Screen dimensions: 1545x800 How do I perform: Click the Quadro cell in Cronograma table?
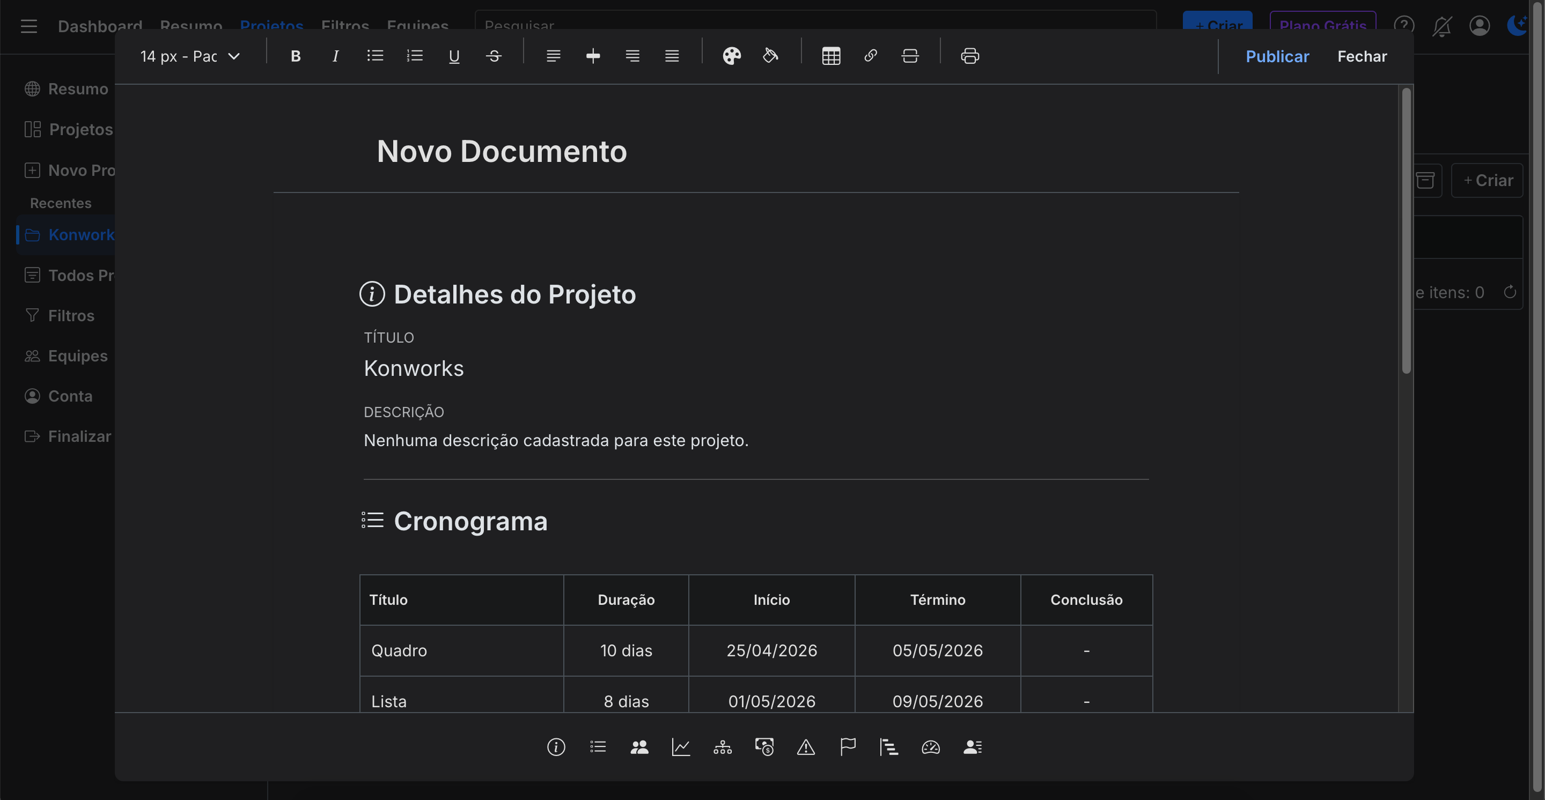[x=462, y=651]
